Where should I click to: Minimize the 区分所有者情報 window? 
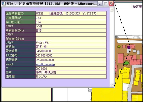tap(100, 4)
